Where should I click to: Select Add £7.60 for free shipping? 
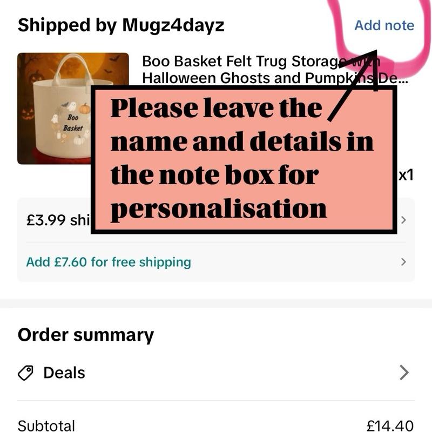point(109,262)
